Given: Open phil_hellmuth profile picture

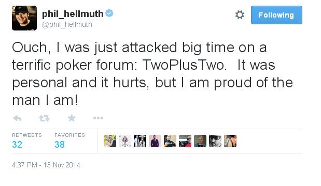Looking at the screenshot, I should click(24, 18).
